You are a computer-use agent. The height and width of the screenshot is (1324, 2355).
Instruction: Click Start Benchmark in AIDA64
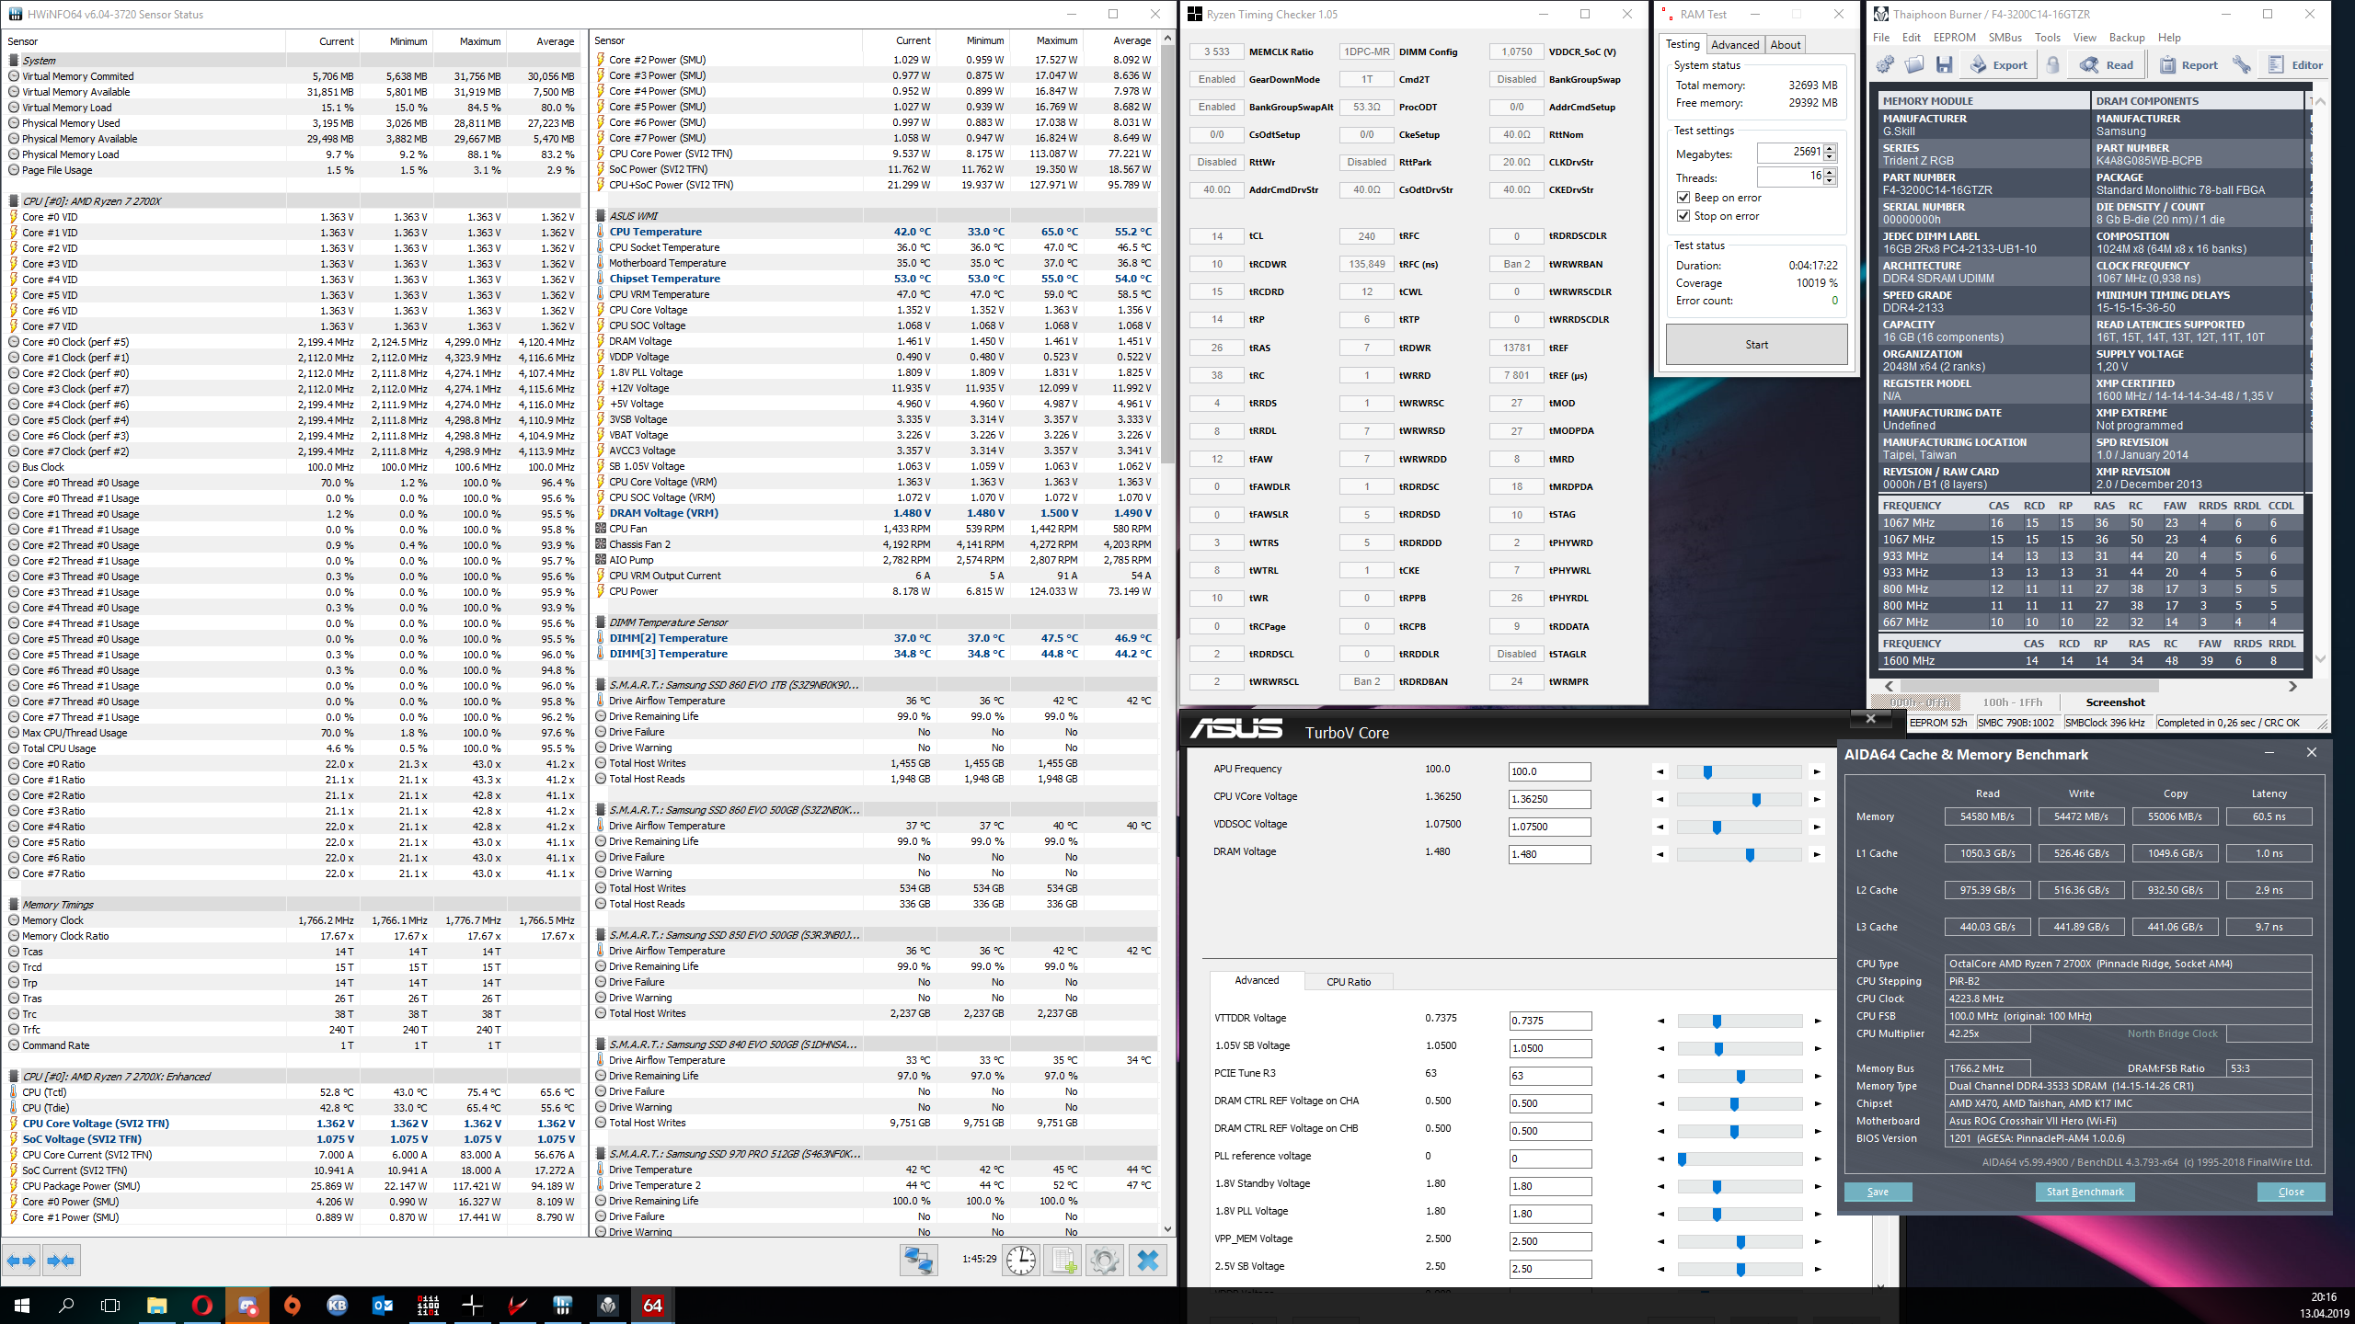tap(2084, 1191)
